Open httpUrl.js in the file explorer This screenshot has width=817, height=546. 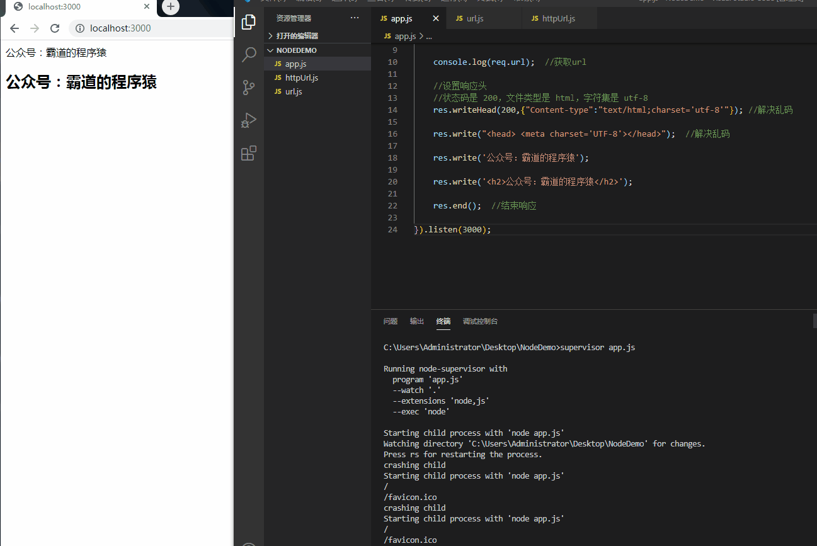coord(317,77)
